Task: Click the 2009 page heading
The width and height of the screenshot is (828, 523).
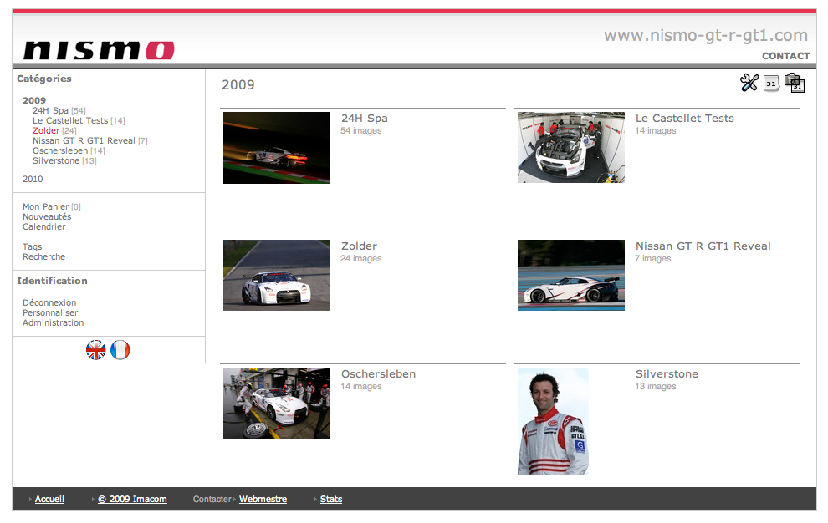Action: [238, 84]
